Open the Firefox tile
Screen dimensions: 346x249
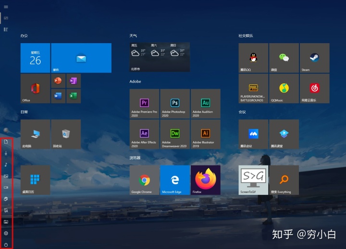coord(206,180)
